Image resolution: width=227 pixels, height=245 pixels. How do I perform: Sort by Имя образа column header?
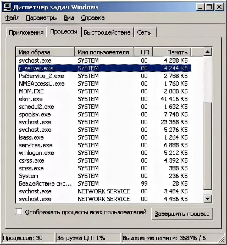point(45,52)
